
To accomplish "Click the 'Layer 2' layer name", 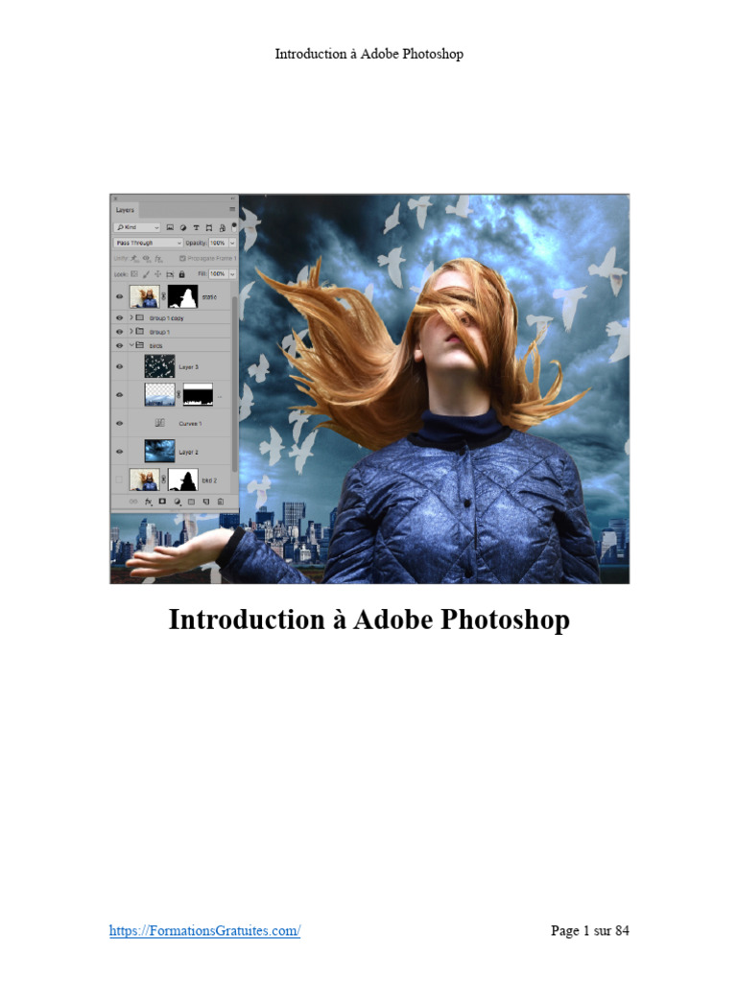I will (189, 453).
